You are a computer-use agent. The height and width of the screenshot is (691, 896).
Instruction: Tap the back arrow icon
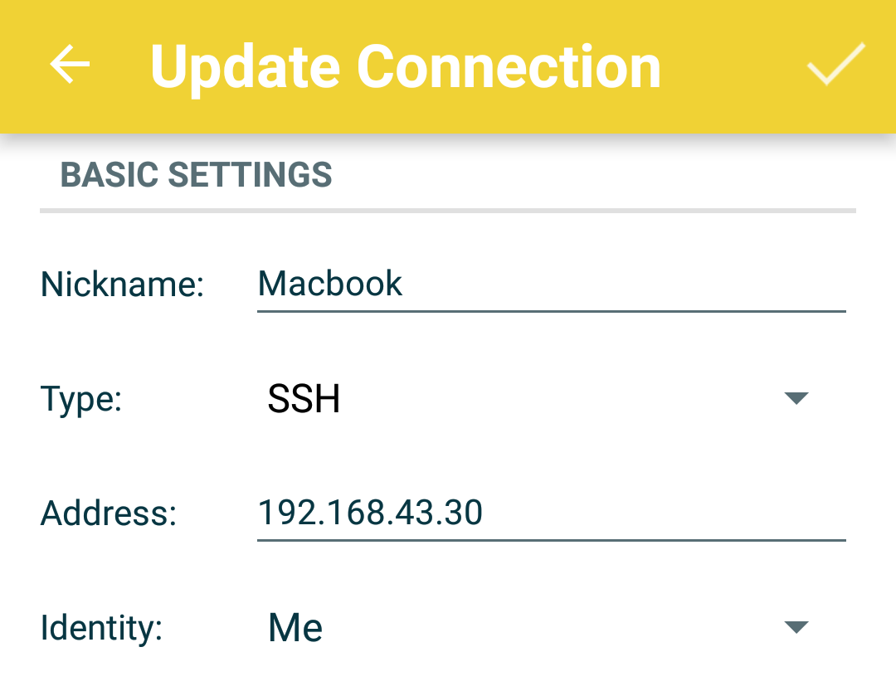coord(70,66)
